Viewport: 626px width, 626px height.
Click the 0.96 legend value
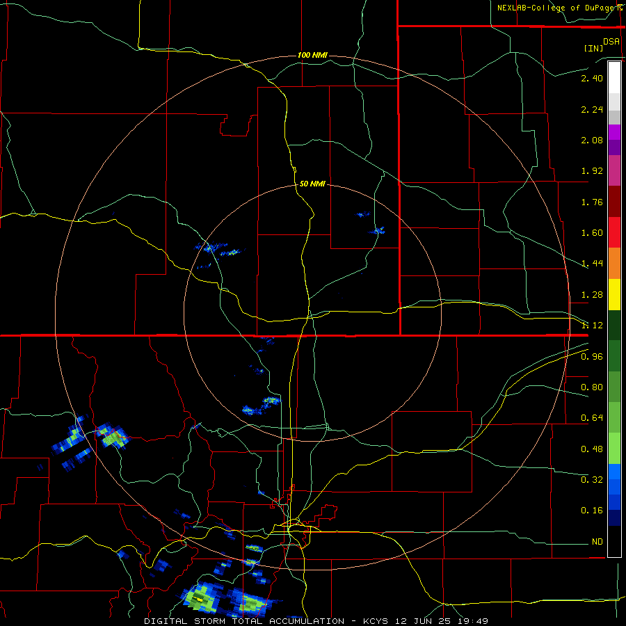pyautogui.click(x=592, y=357)
